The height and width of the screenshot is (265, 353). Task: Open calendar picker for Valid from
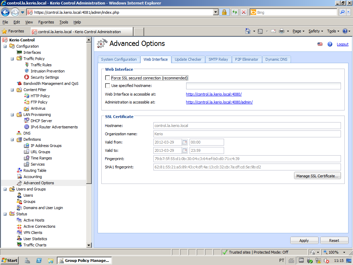coord(185,142)
